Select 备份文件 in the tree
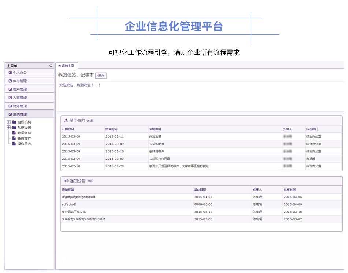This screenshot has width=348, height=273. click(24, 138)
